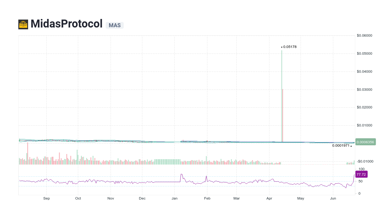Viewport: 391px width, 220px height.
Task: Click the Jun axis label
Action: pos(333,198)
